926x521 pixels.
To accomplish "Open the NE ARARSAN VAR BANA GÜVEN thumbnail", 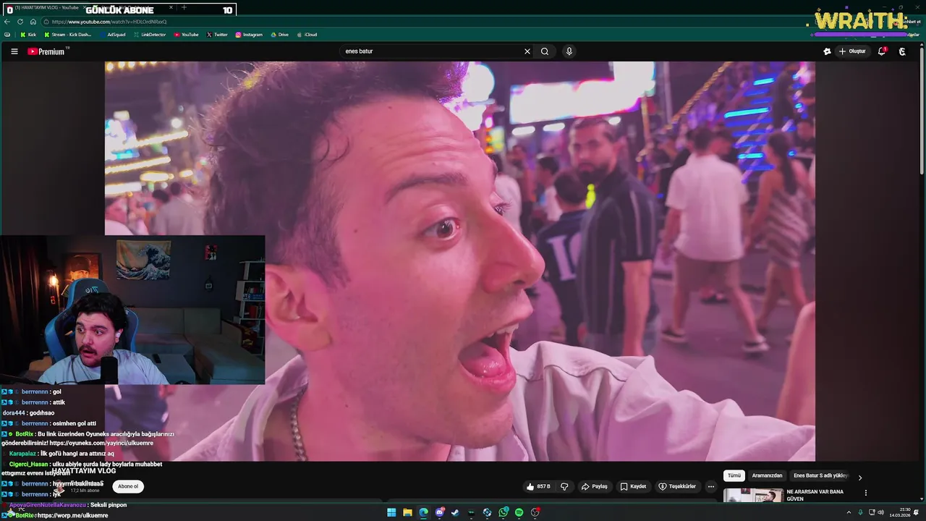I will (753, 496).
